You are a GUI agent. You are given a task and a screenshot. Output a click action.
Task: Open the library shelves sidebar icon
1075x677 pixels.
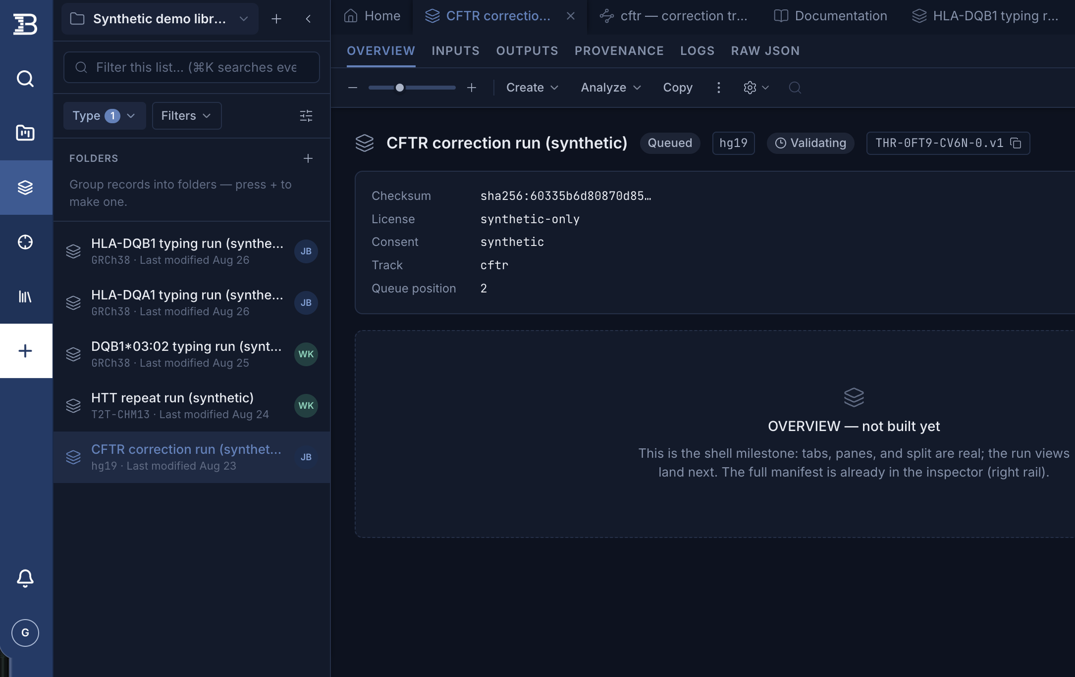coord(25,296)
